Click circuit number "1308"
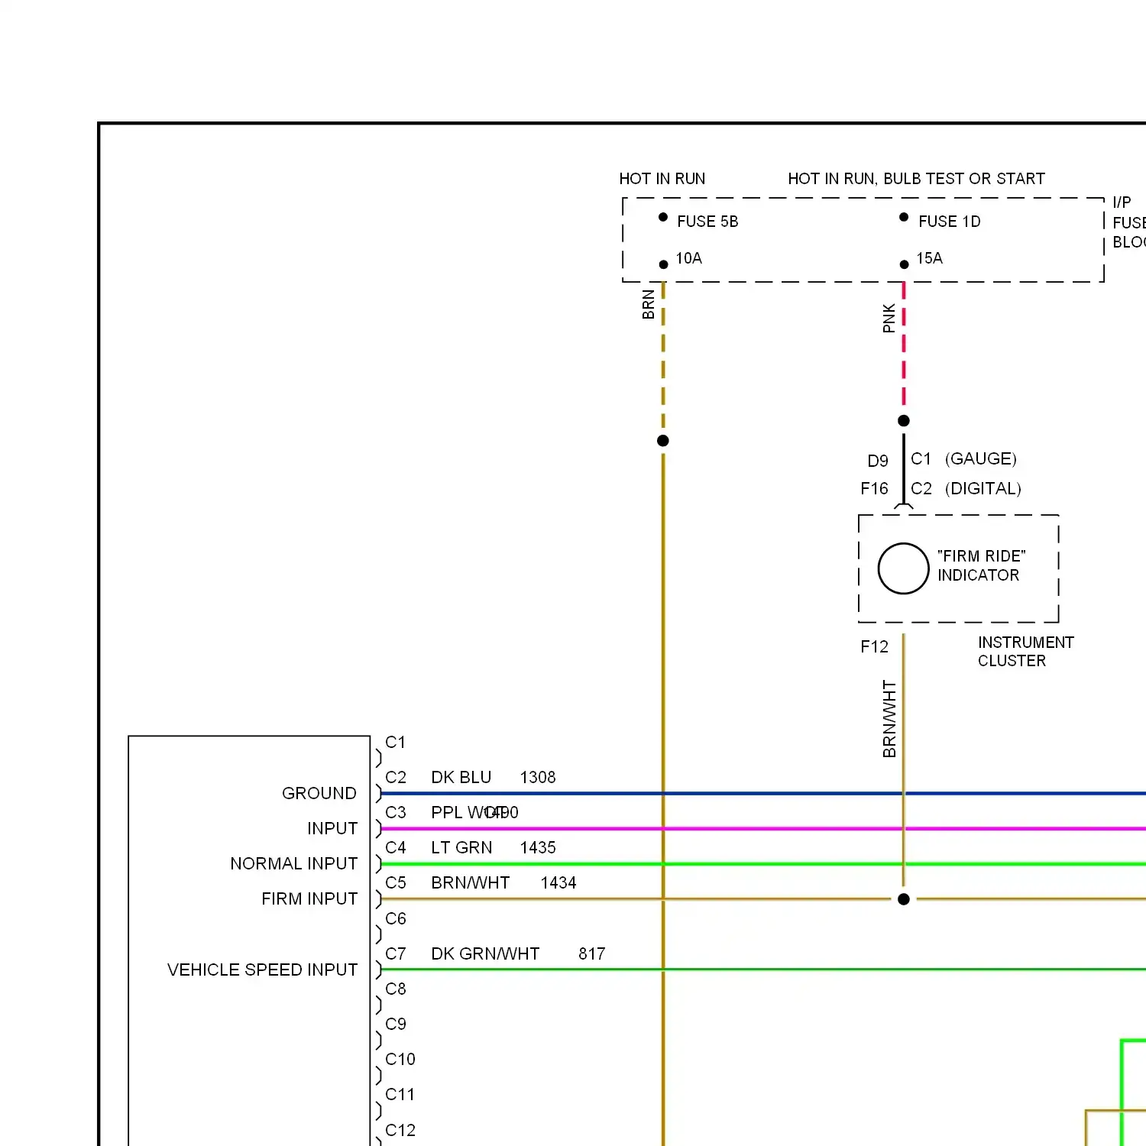The image size is (1146, 1146). pyautogui.click(x=538, y=777)
